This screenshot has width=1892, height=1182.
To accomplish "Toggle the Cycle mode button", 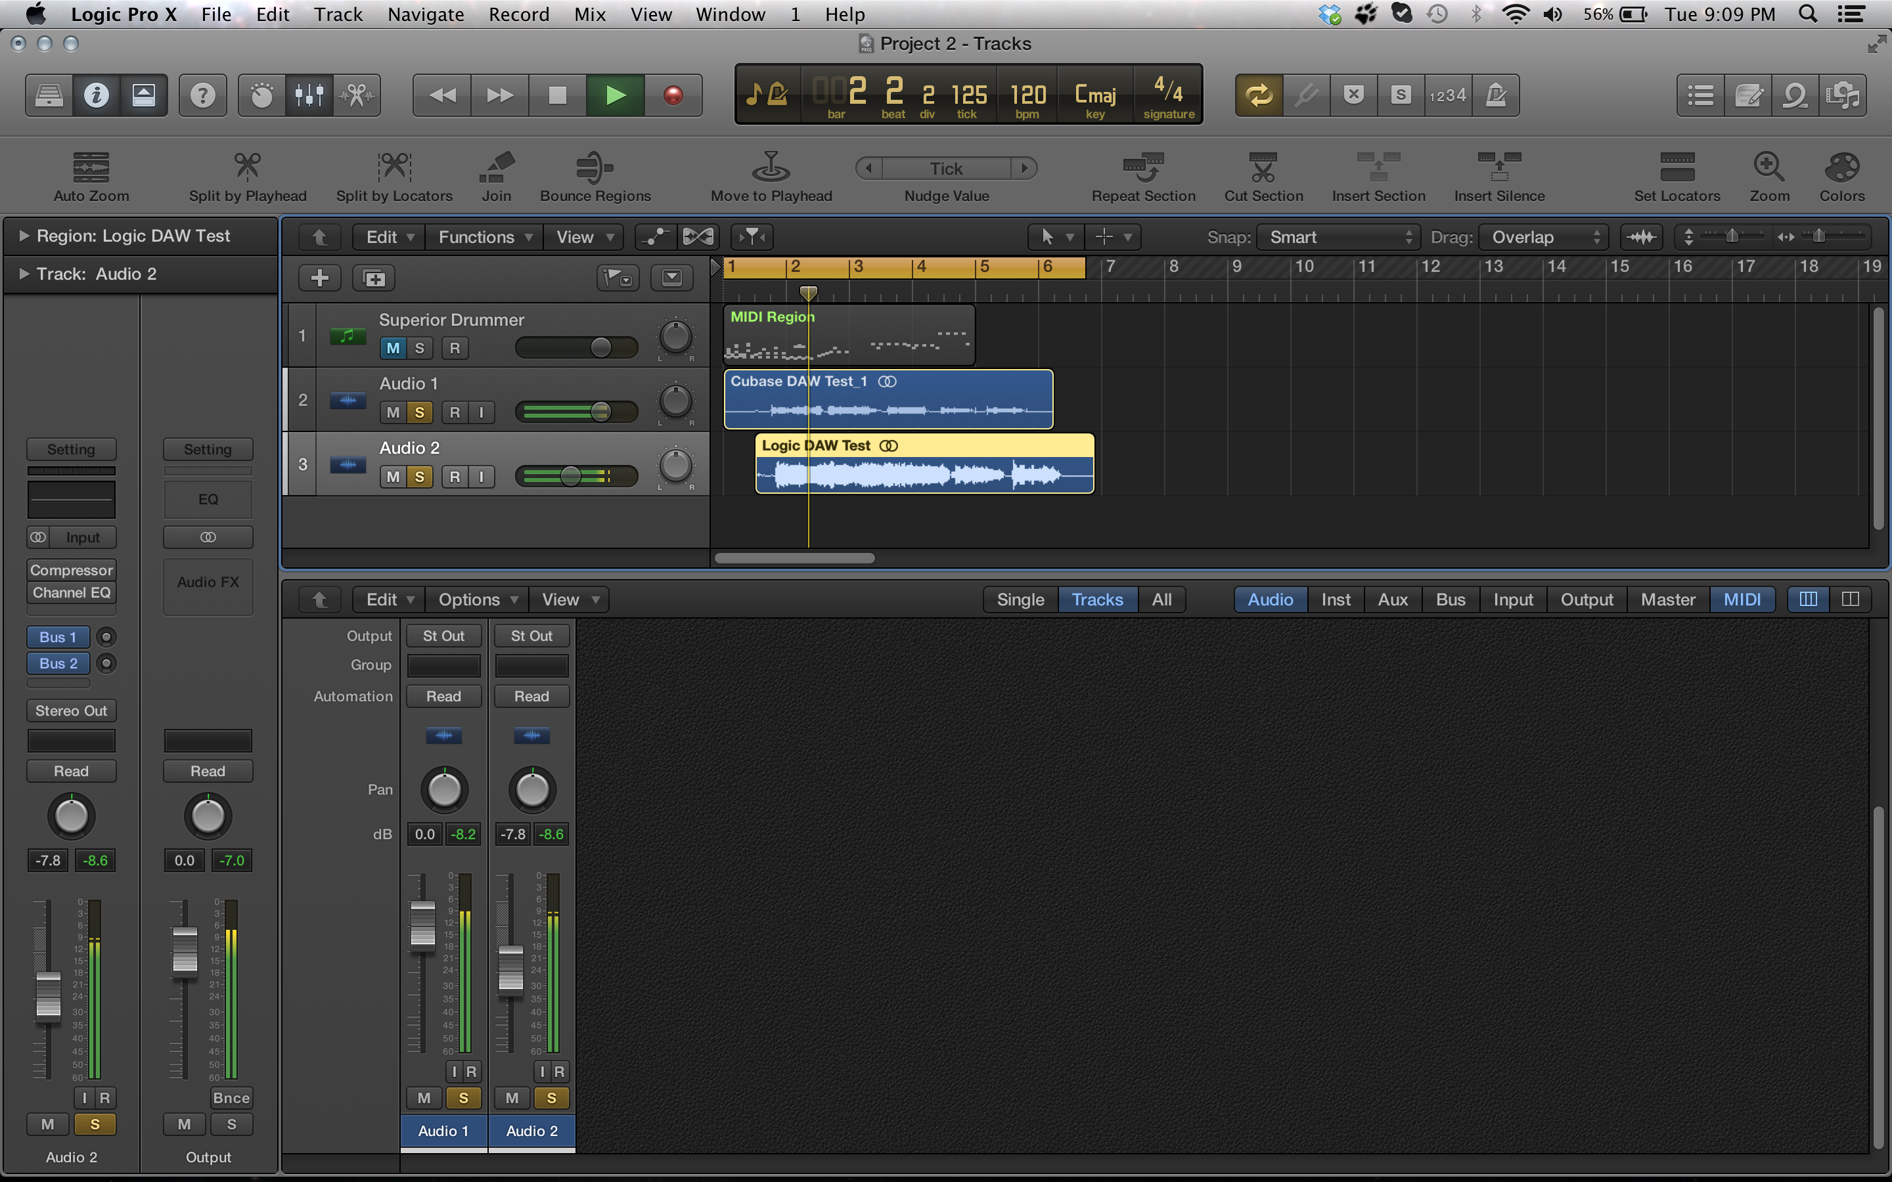I will pos(1259,95).
